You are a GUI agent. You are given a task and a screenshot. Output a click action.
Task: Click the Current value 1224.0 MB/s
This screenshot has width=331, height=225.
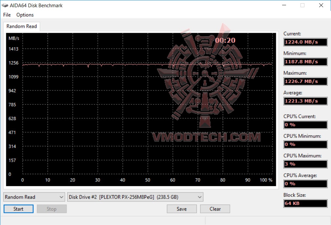(x=305, y=42)
